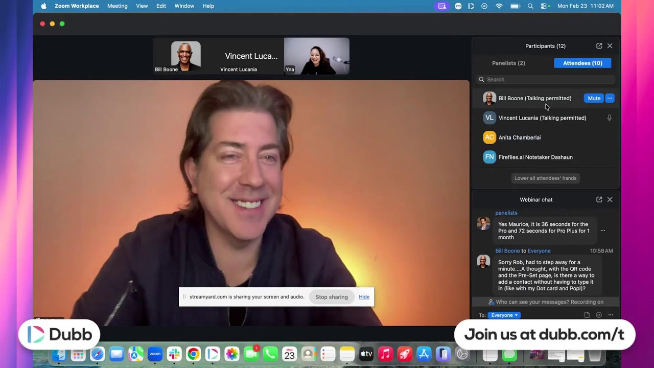
Task: Launch Google Chrome from the Dock
Action: tap(193, 354)
